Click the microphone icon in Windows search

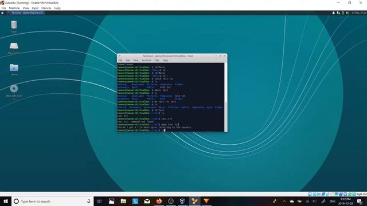pyautogui.click(x=89, y=201)
